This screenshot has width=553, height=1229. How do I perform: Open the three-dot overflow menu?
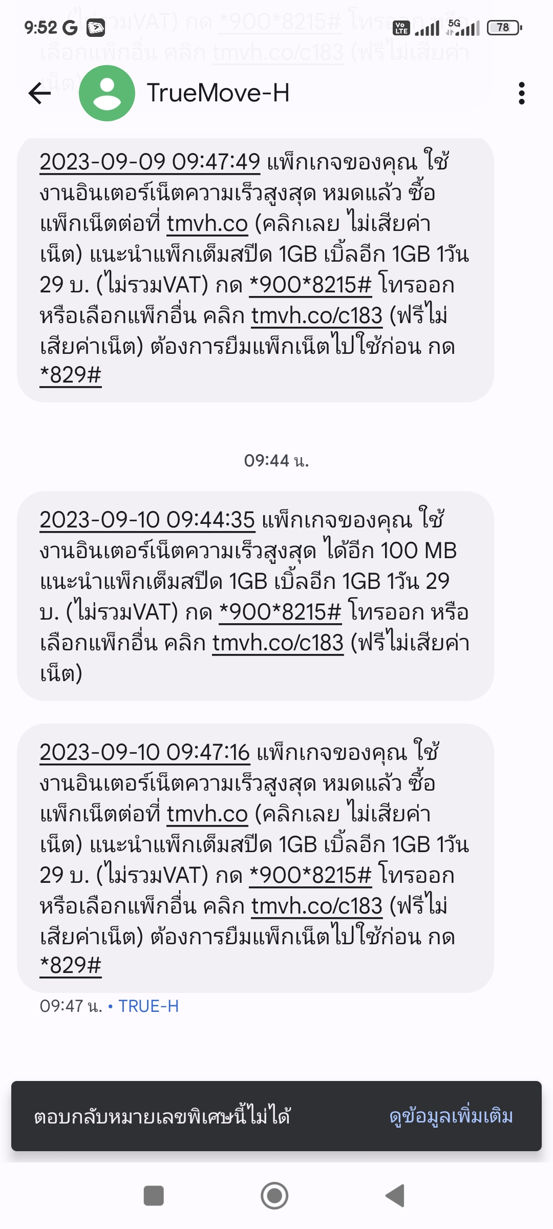click(521, 93)
